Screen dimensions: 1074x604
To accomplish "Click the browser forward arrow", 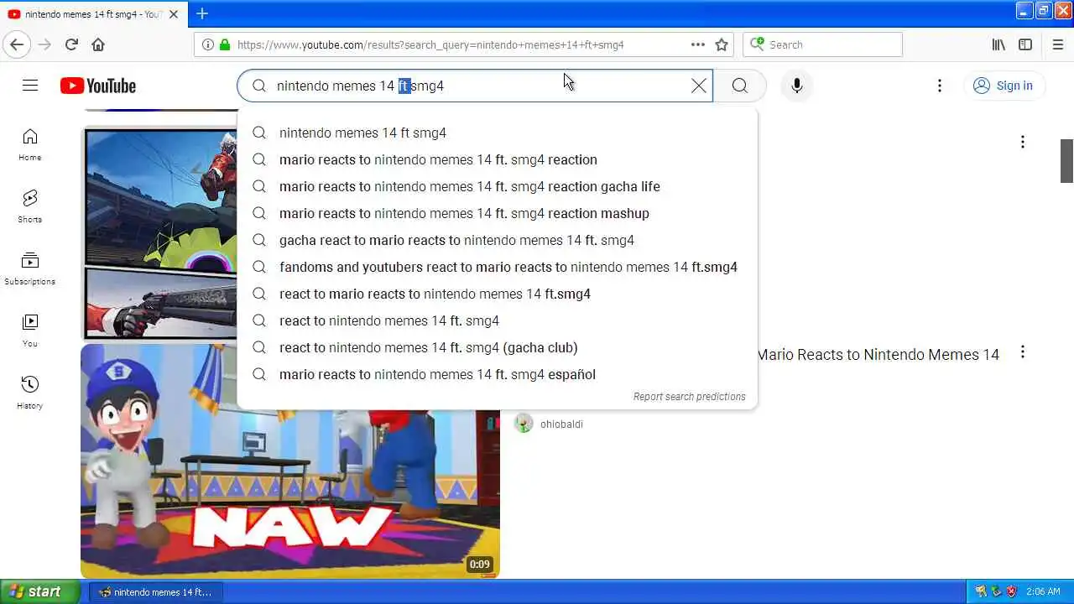I will pyautogui.click(x=44, y=44).
